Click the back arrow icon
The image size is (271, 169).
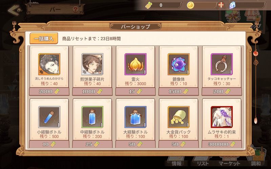point(15,10)
